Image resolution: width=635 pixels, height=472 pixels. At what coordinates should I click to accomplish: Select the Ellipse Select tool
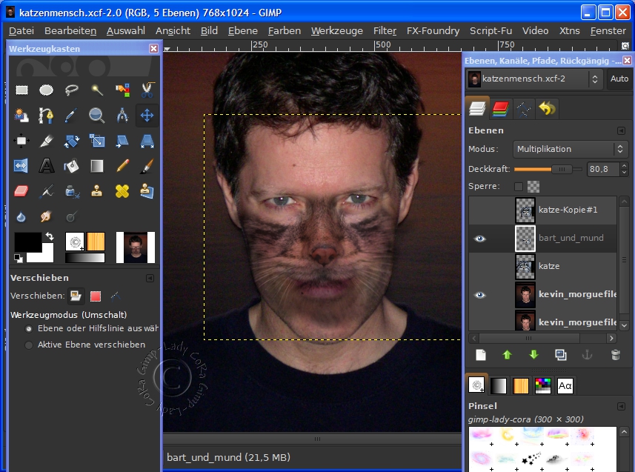(46, 90)
